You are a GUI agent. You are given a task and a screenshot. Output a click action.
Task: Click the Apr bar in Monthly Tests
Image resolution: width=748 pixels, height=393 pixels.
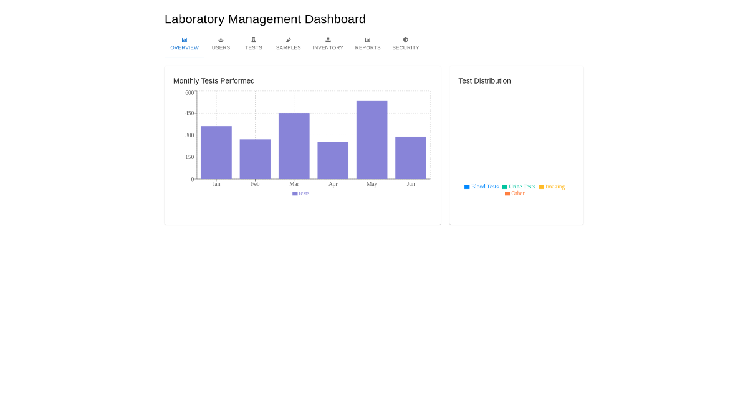tap(333, 160)
